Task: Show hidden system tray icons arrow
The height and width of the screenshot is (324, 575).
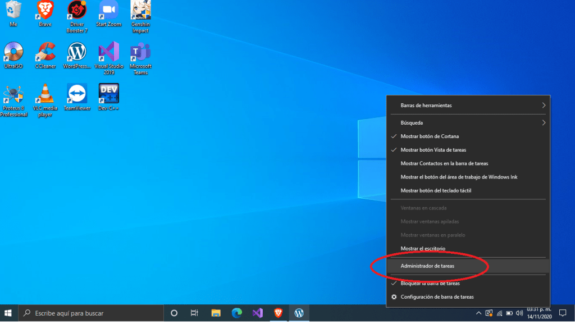Action: (478, 313)
